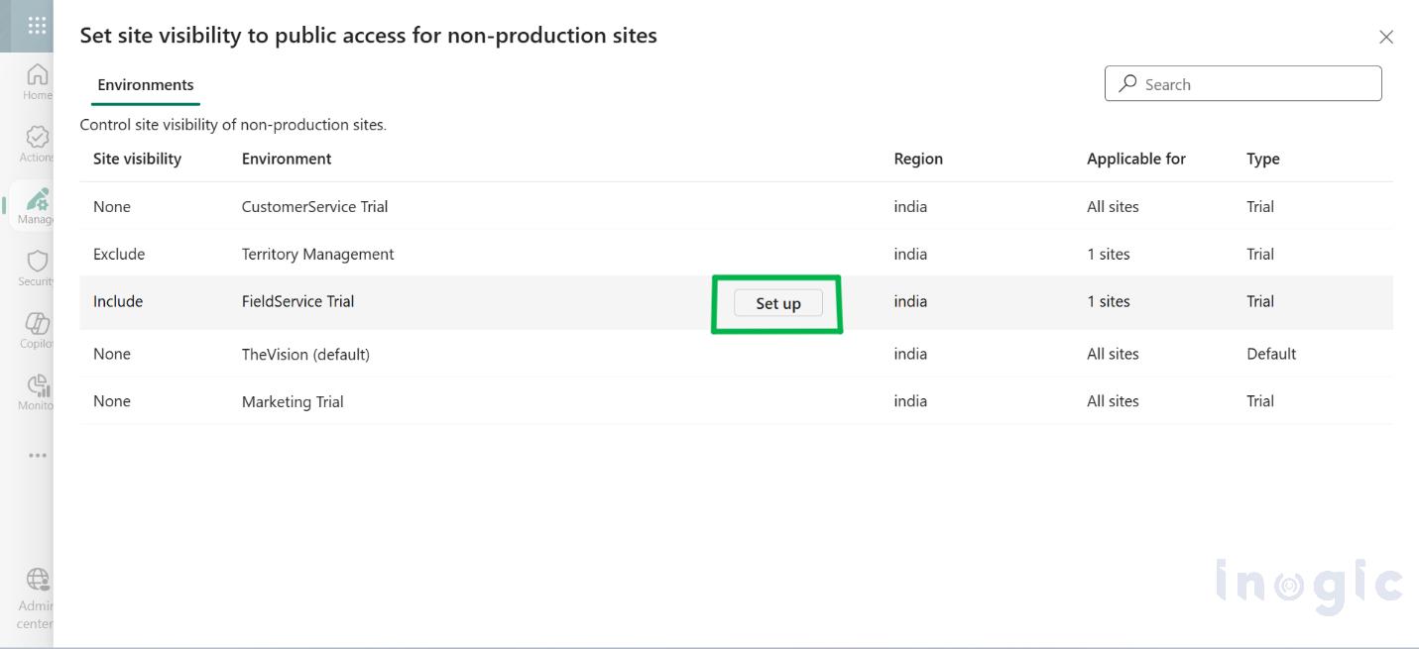This screenshot has height=649, width=1419.
Task: Click Default type in TheVision row
Action: tap(1271, 354)
